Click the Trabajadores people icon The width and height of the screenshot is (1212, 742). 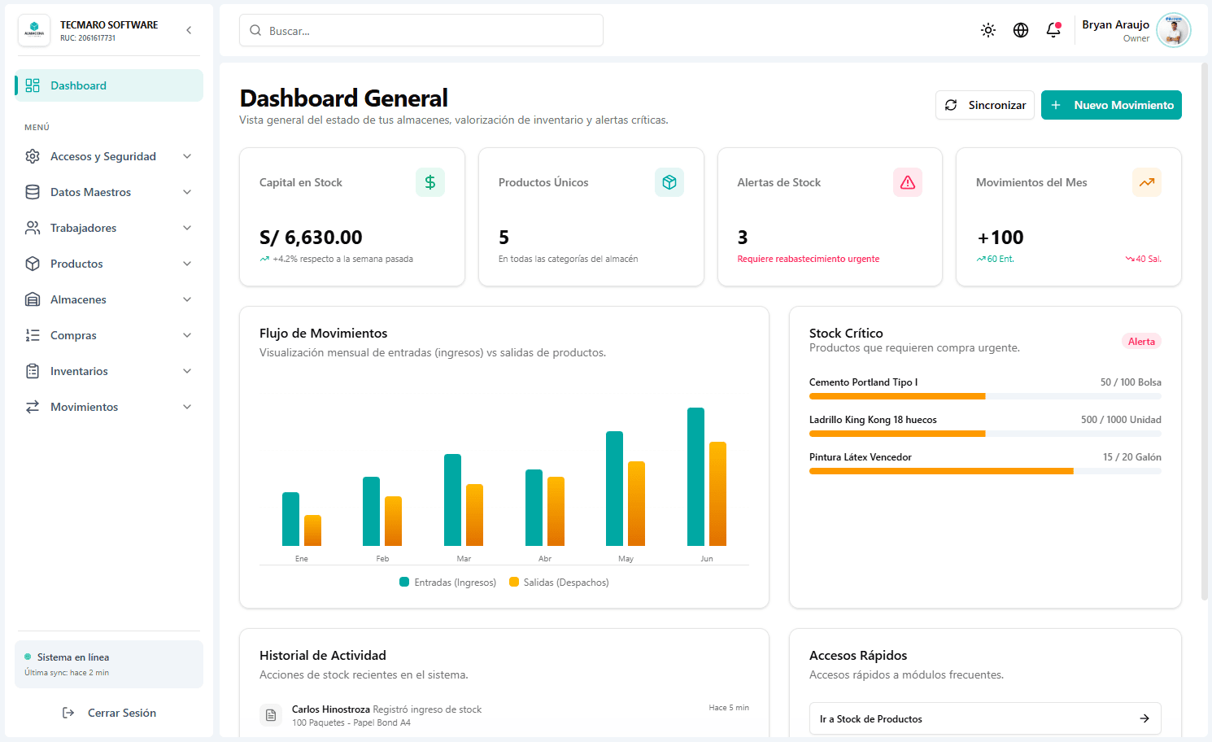point(33,228)
